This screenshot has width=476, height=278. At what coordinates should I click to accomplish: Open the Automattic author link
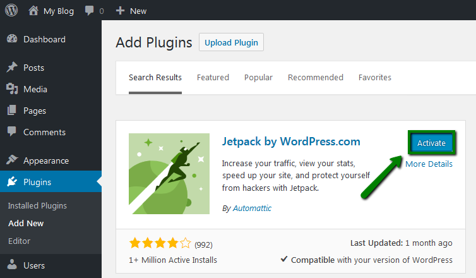[x=252, y=208]
